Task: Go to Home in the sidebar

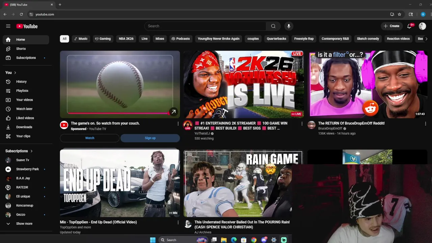Action: coord(26,39)
